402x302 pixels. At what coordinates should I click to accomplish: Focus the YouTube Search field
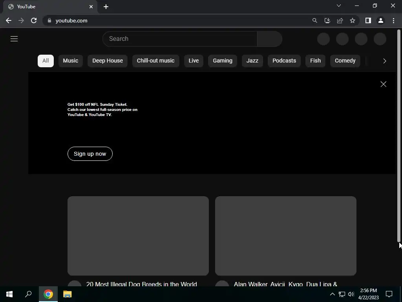[x=180, y=39]
